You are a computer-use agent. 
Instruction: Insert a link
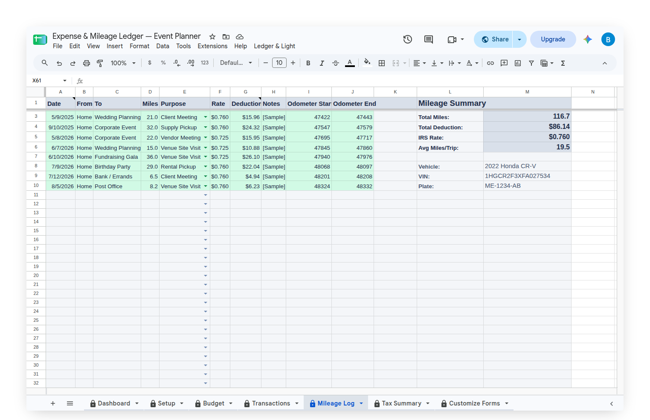(490, 63)
